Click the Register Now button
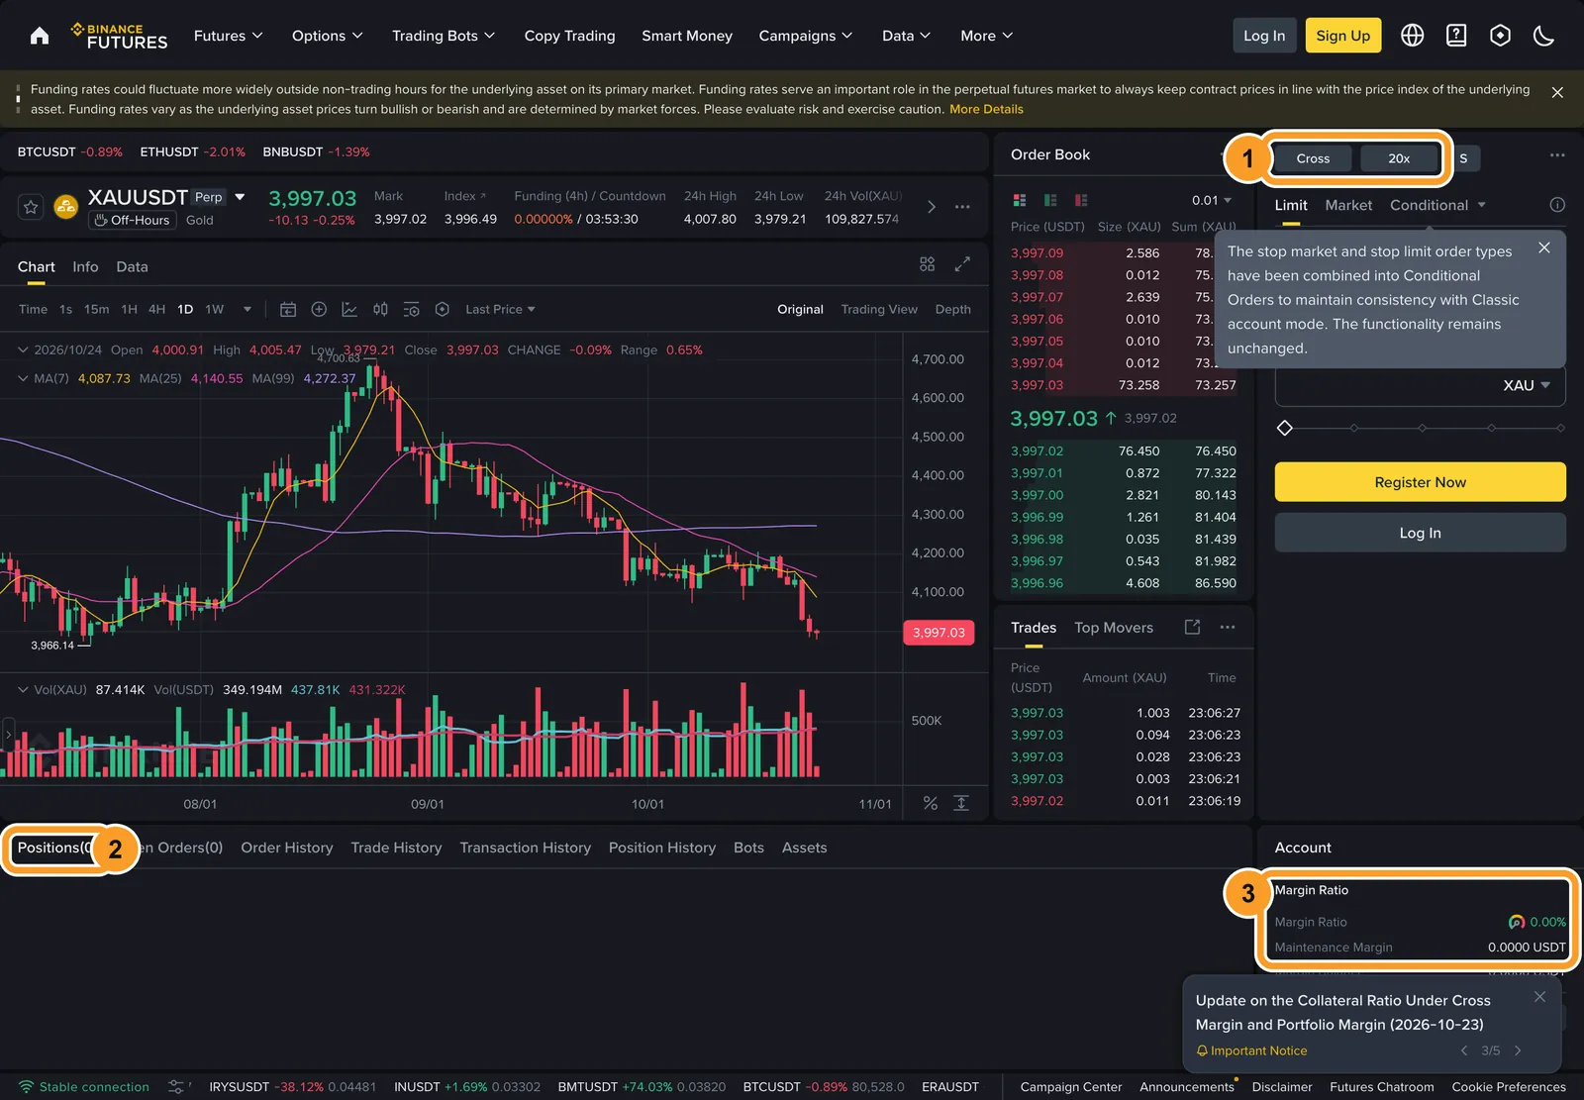The height and width of the screenshot is (1100, 1584). (x=1420, y=482)
